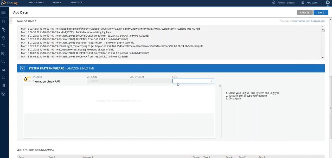This screenshot has width=332, height=158.
Task: Click the 'SYSTEM PATTERN WIZARD' title text
Action: click(x=46, y=68)
